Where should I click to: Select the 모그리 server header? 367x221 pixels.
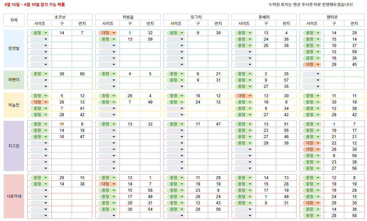(196, 17)
